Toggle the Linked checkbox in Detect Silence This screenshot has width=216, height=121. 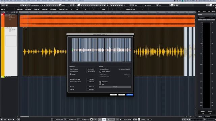(x=71, y=74)
